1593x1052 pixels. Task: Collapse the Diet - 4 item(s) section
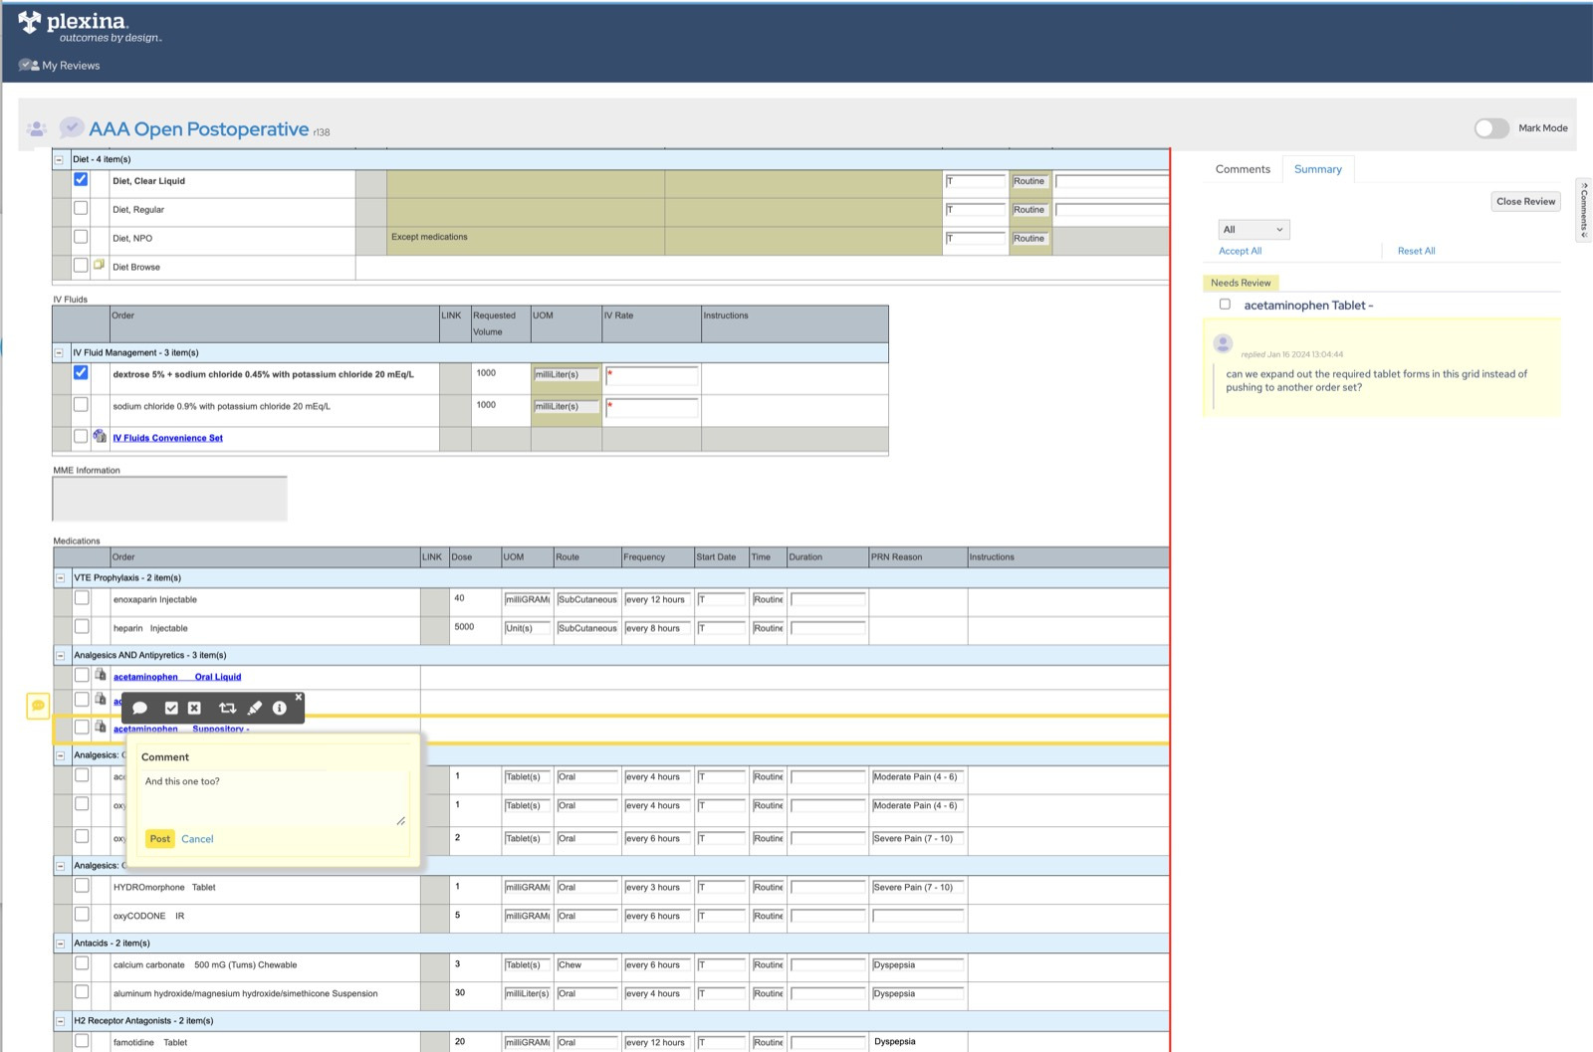(59, 159)
